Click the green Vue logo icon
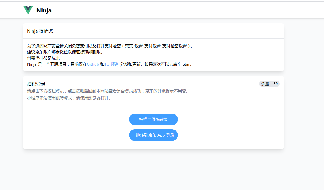Image resolution: width=324 pixels, height=190 pixels. pos(28,10)
